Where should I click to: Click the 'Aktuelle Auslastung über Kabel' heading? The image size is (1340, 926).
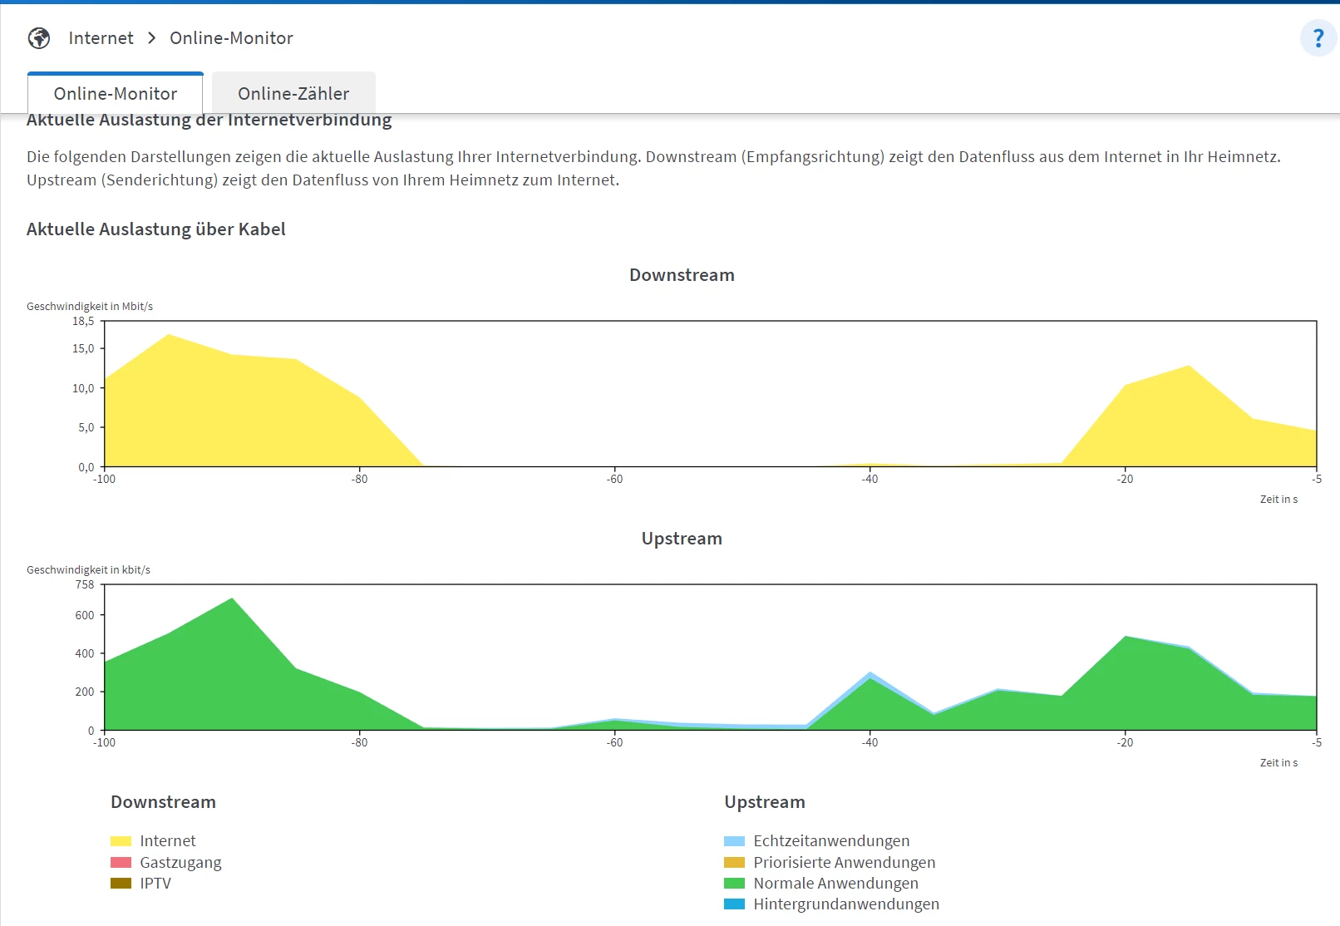point(156,229)
